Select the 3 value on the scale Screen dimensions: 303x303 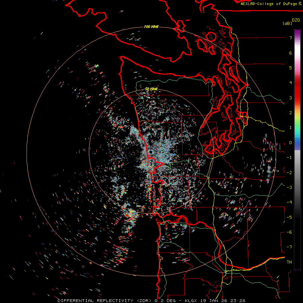pyautogui.click(x=291, y=98)
